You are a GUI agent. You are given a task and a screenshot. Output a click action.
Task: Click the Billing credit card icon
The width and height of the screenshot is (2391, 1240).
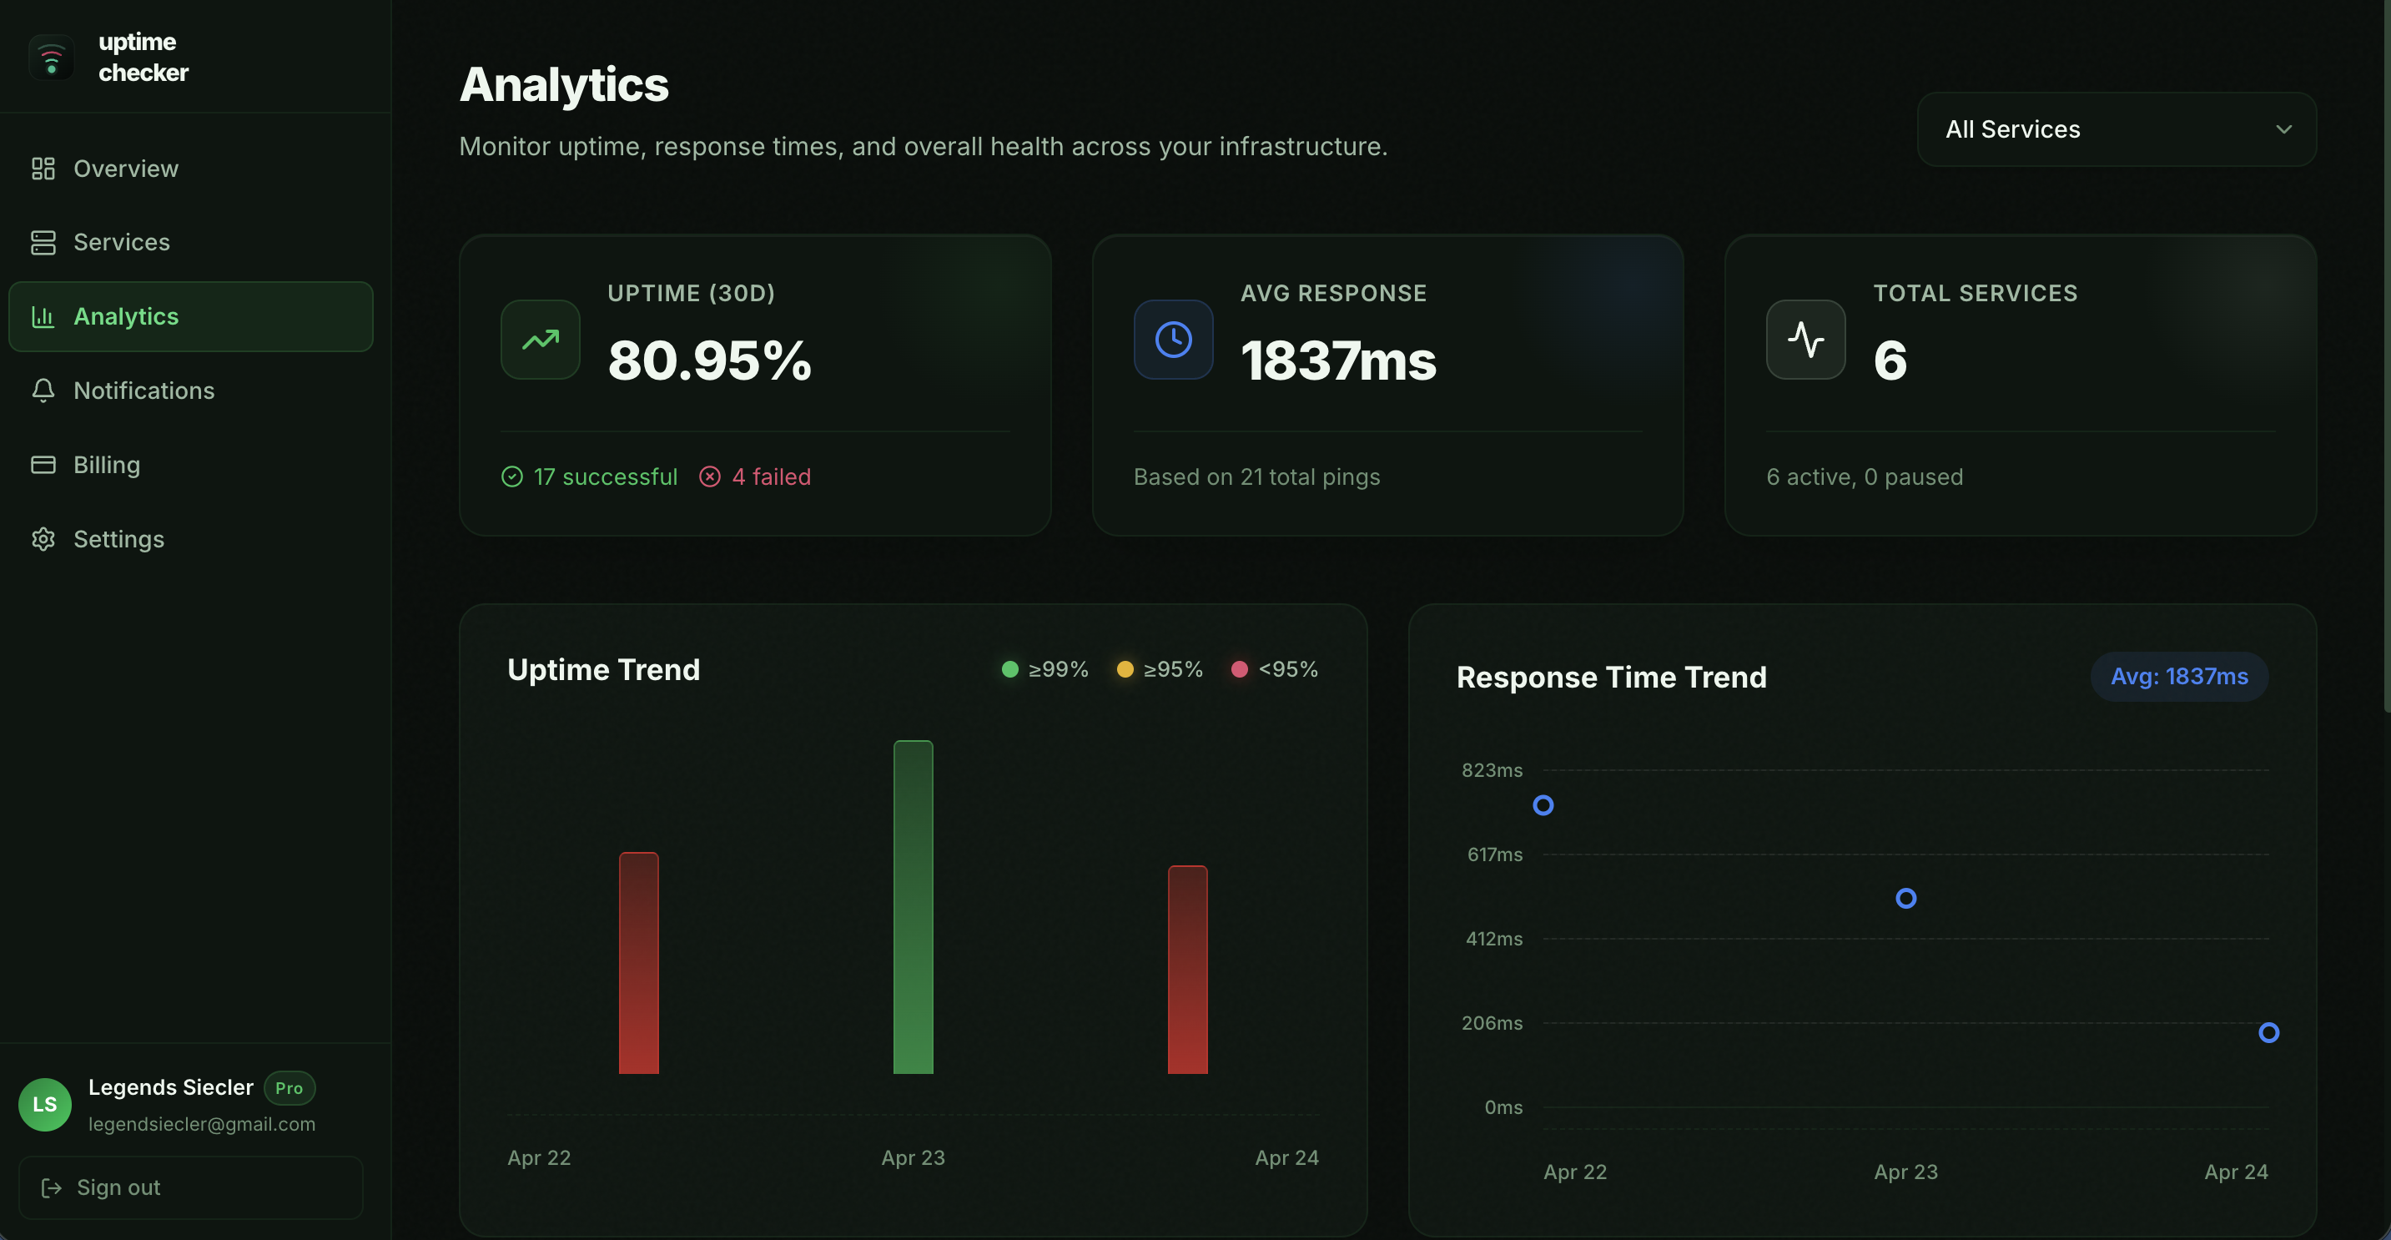(43, 465)
